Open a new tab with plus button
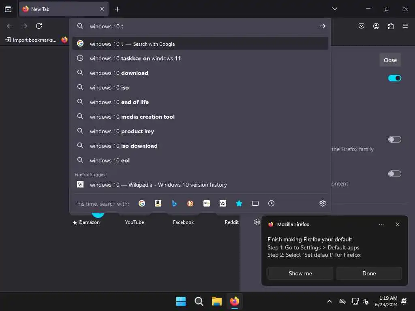Screen dimensions: 415x311 117,9
